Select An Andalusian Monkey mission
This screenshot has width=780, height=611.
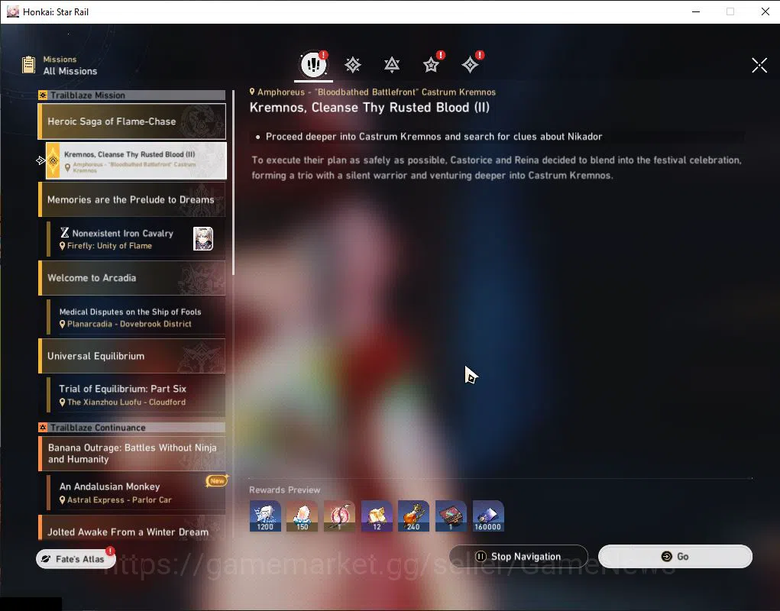tap(136, 493)
